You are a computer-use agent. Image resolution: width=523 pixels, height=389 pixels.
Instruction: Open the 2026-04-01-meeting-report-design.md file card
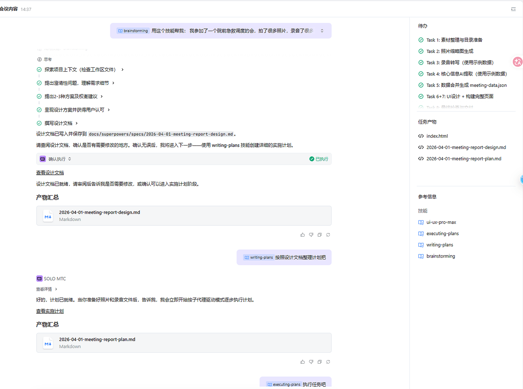pyautogui.click(x=184, y=216)
